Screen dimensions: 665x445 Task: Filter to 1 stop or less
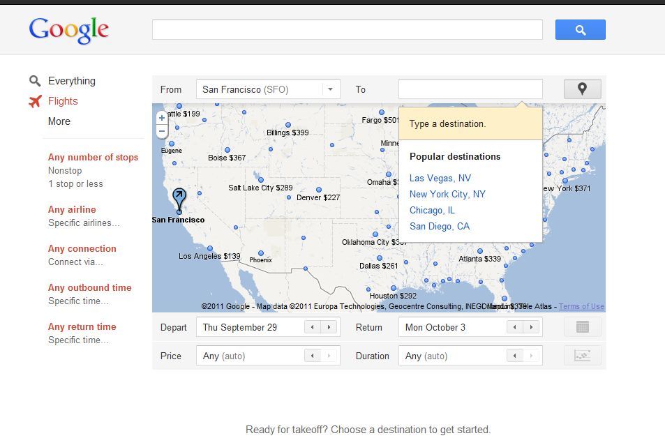pyautogui.click(x=75, y=184)
